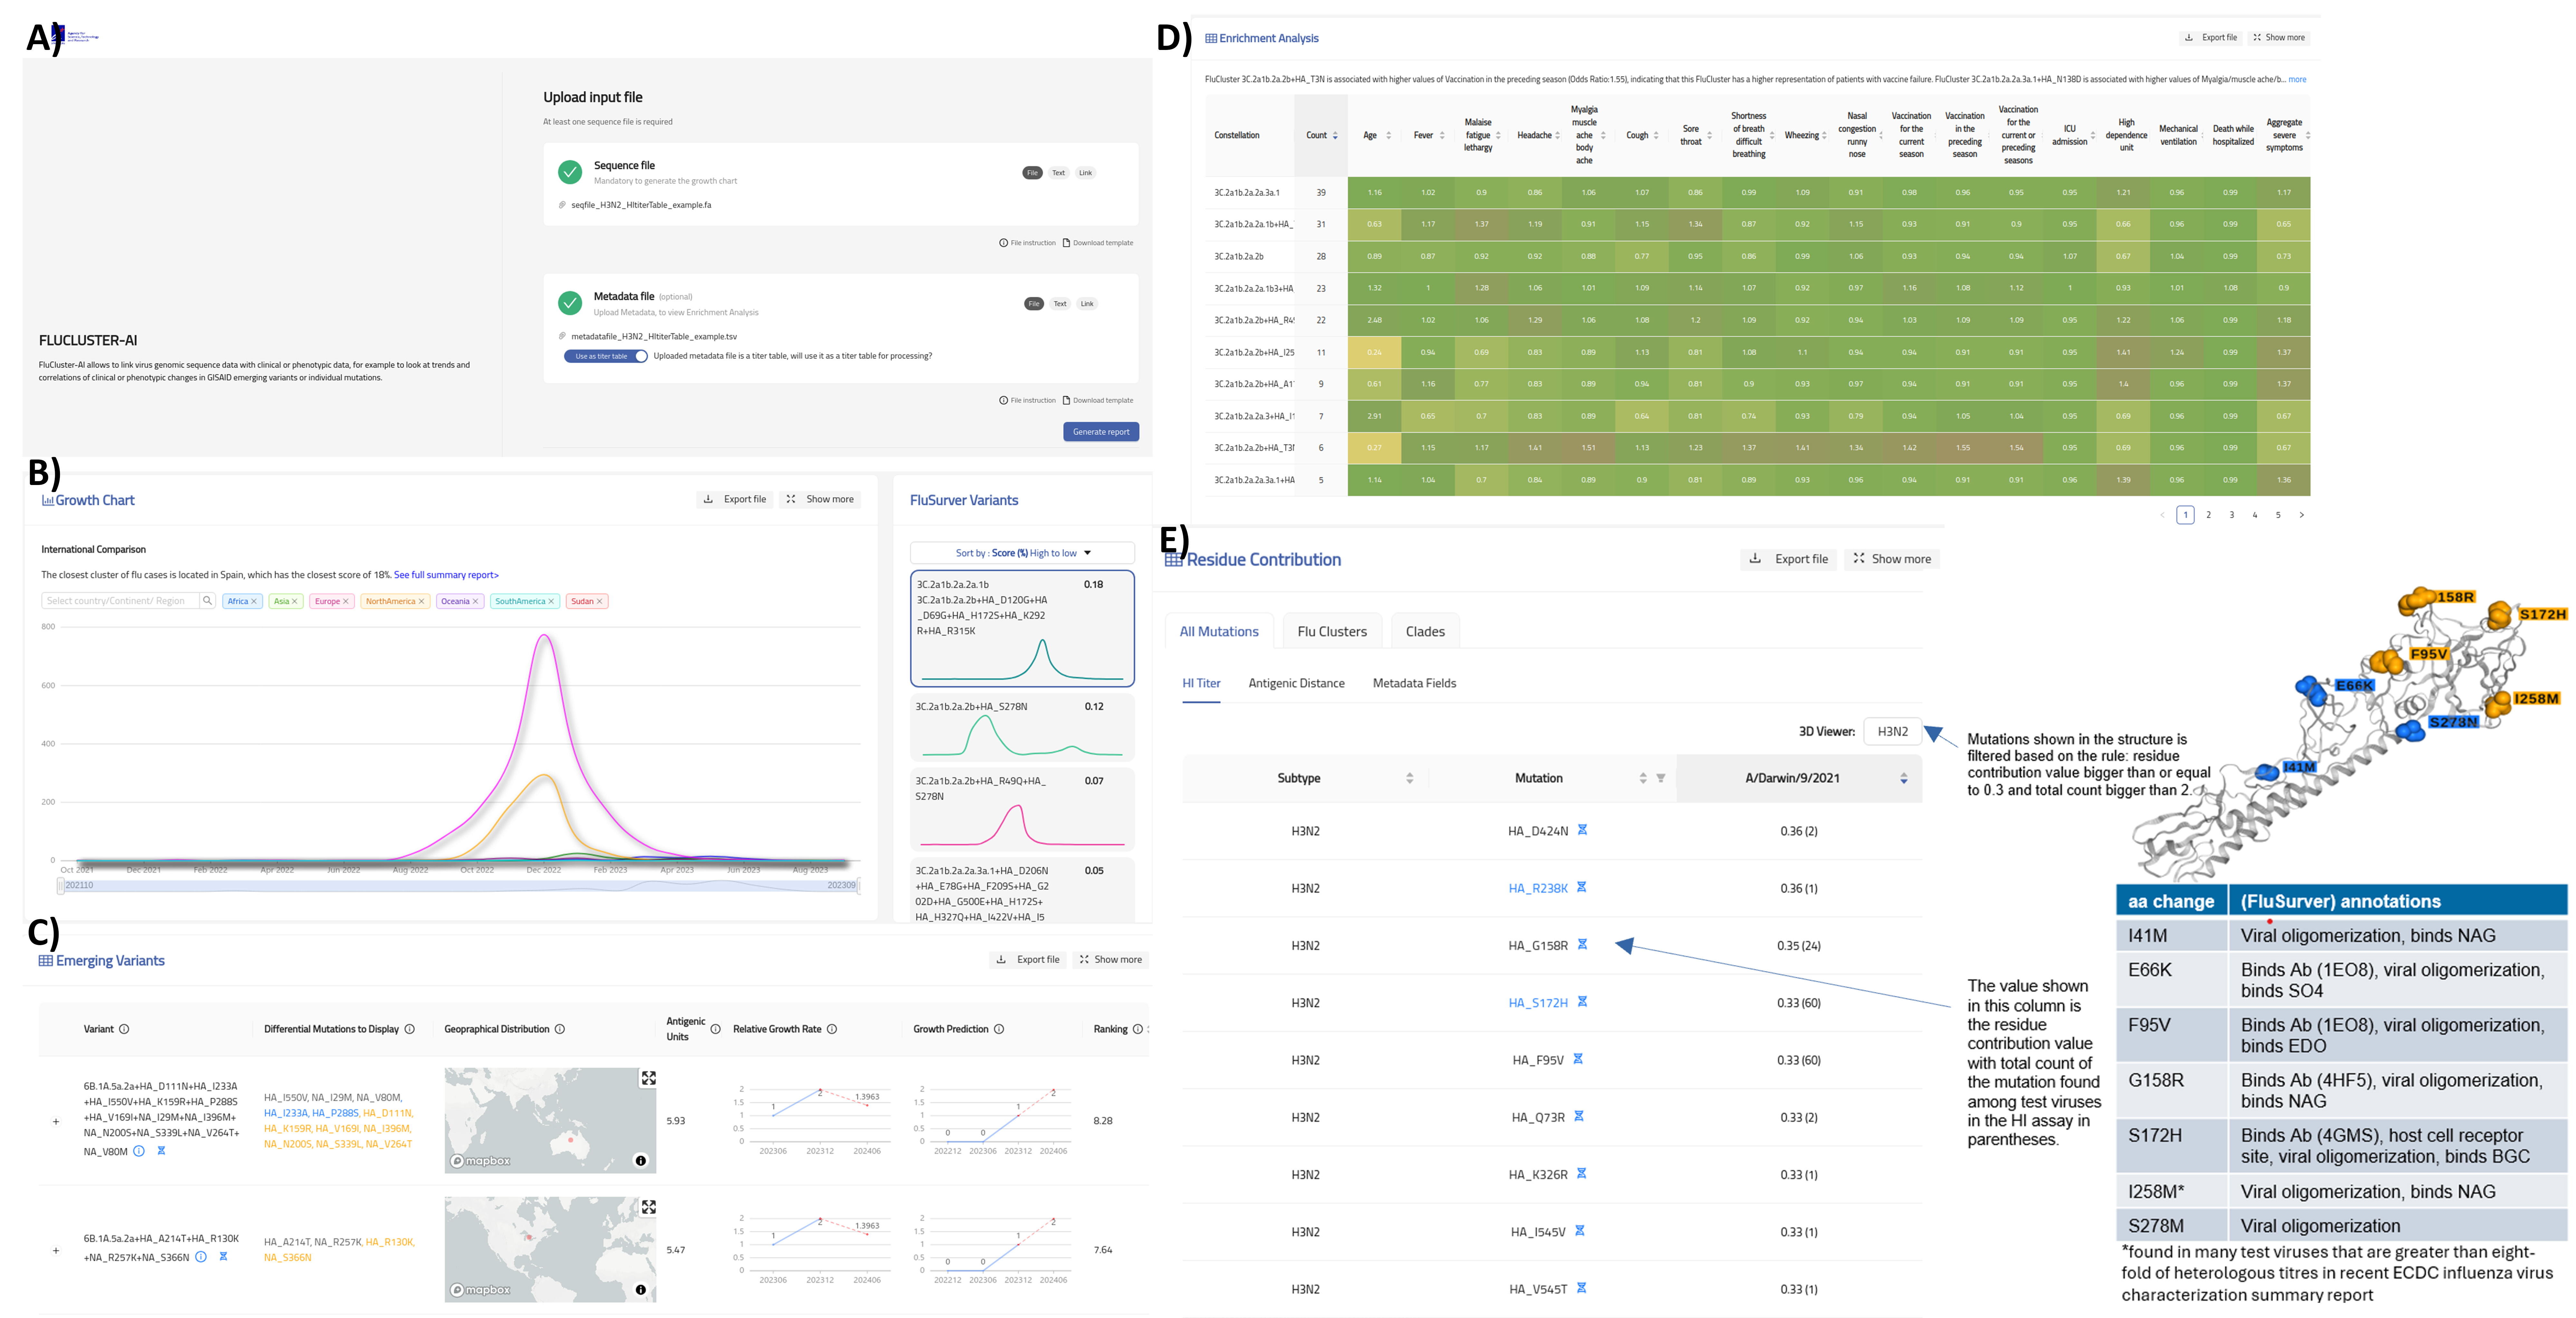Select Text option for Metadata file input

coord(1060,304)
